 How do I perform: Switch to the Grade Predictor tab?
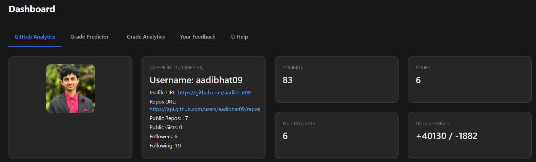pyautogui.click(x=89, y=37)
